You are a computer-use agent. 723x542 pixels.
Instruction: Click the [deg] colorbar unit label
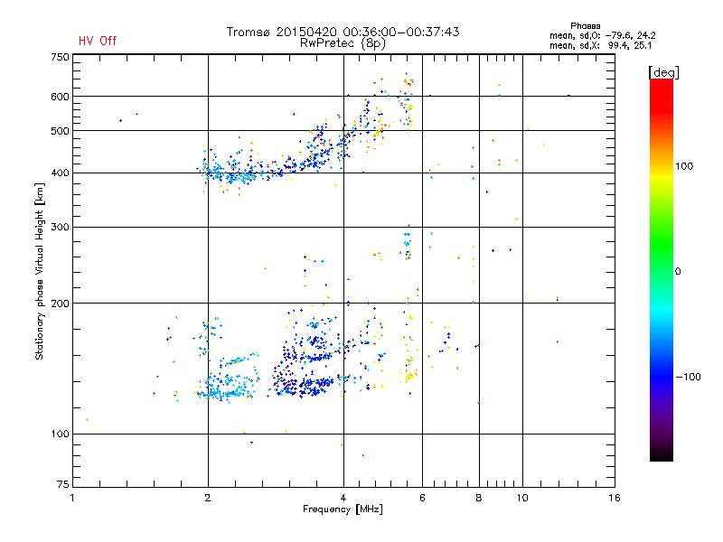click(x=663, y=72)
